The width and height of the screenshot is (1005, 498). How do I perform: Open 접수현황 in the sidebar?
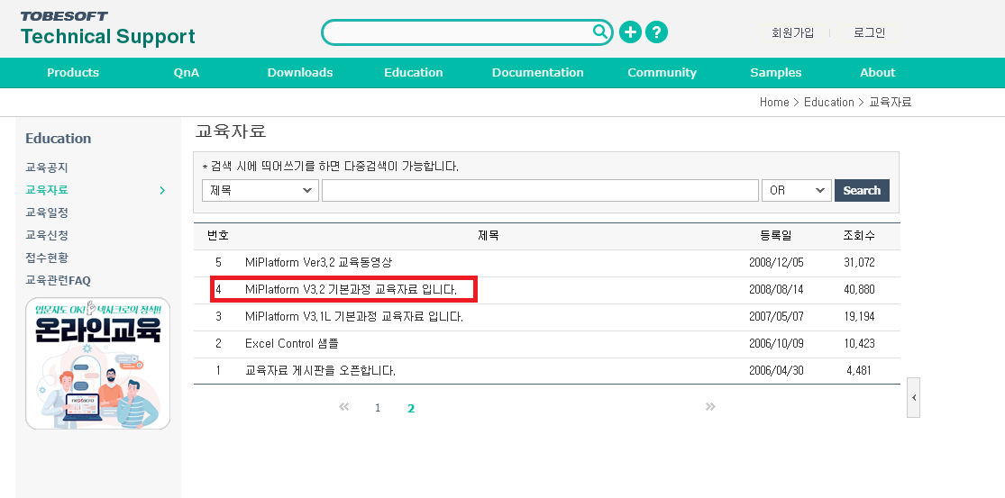tap(47, 258)
